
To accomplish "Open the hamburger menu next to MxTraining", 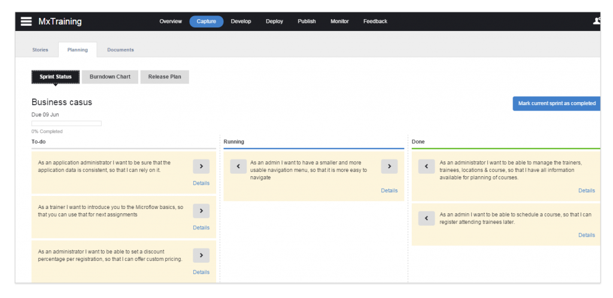I will (26, 21).
